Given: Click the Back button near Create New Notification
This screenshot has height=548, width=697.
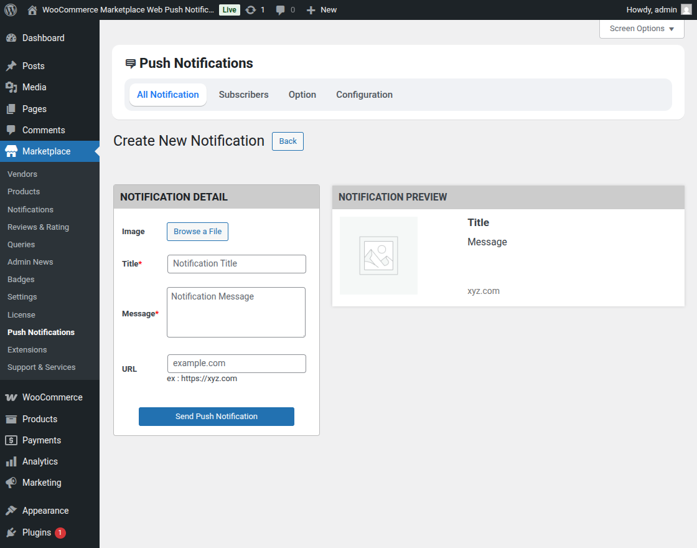Looking at the screenshot, I should [x=288, y=141].
